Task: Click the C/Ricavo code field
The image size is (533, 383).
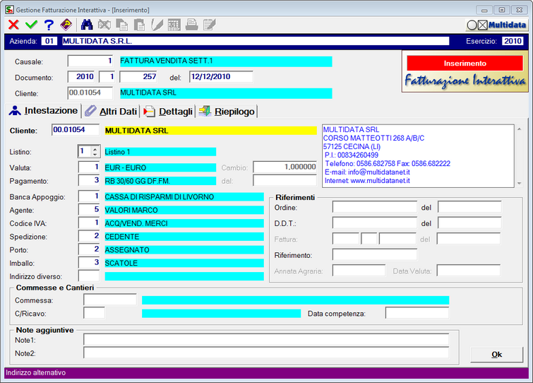Action: [x=94, y=313]
